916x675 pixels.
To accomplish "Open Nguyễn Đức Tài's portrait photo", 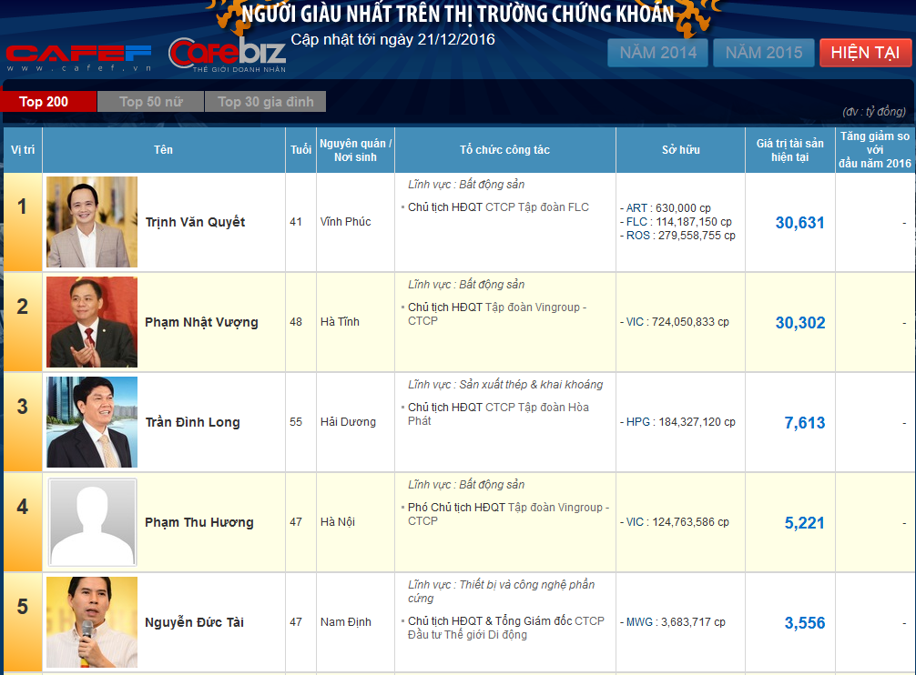I will (x=92, y=622).
